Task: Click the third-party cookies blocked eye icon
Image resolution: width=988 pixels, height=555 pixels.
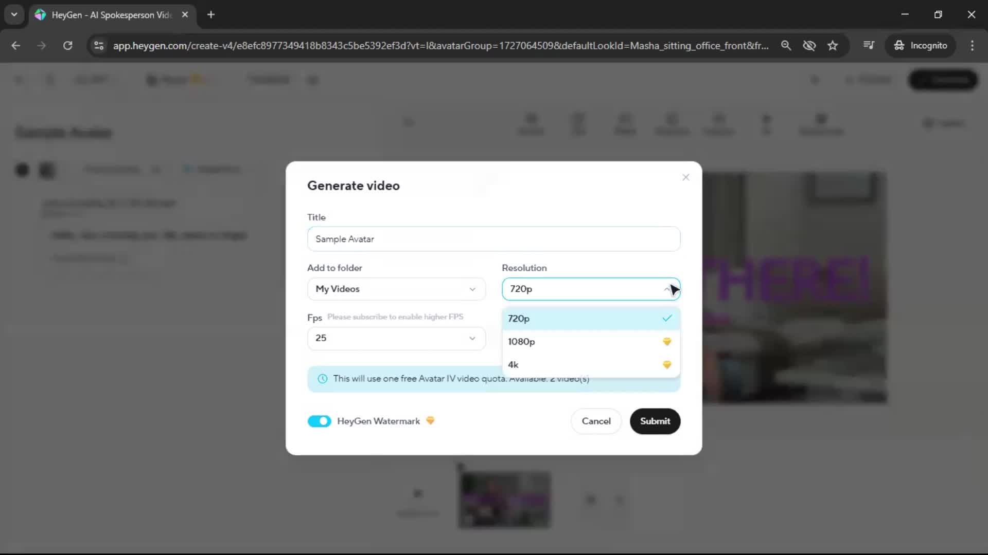Action: coord(809,45)
